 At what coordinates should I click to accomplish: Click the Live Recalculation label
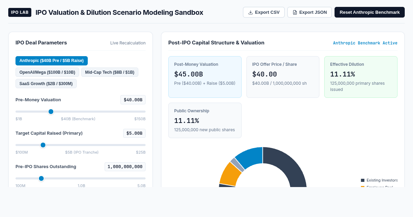pos(128,43)
